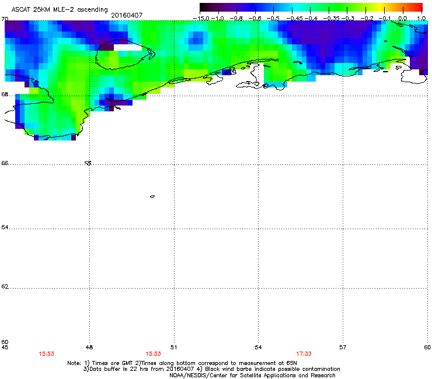Click the 1.0 label on the color scale
Viewport: 432px width, 379px height.
(421, 18)
